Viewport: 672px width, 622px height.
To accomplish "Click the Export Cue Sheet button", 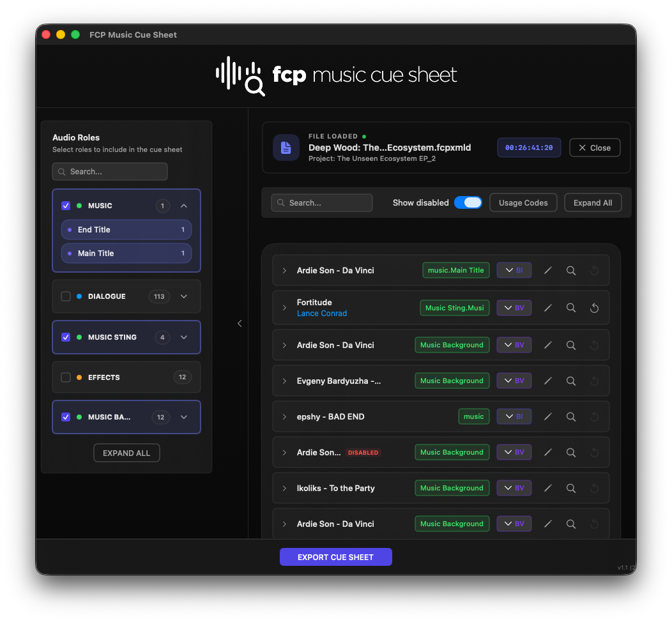I will 335,558.
